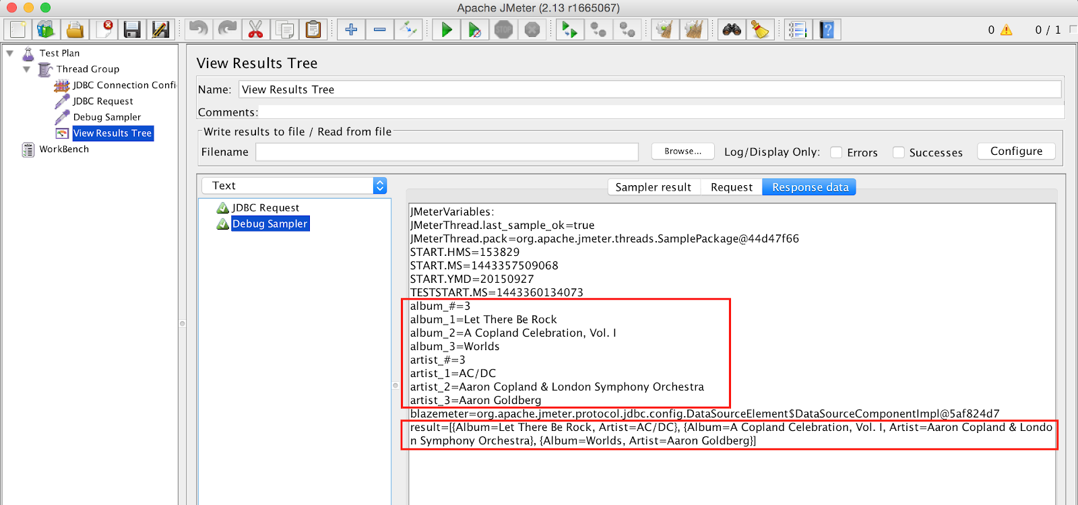Collapse the Test Plan tree node
Image resolution: width=1078 pixels, height=505 pixels.
[10, 53]
